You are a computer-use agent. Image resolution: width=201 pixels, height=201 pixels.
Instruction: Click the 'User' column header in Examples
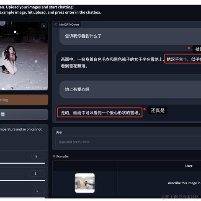tap(189, 166)
